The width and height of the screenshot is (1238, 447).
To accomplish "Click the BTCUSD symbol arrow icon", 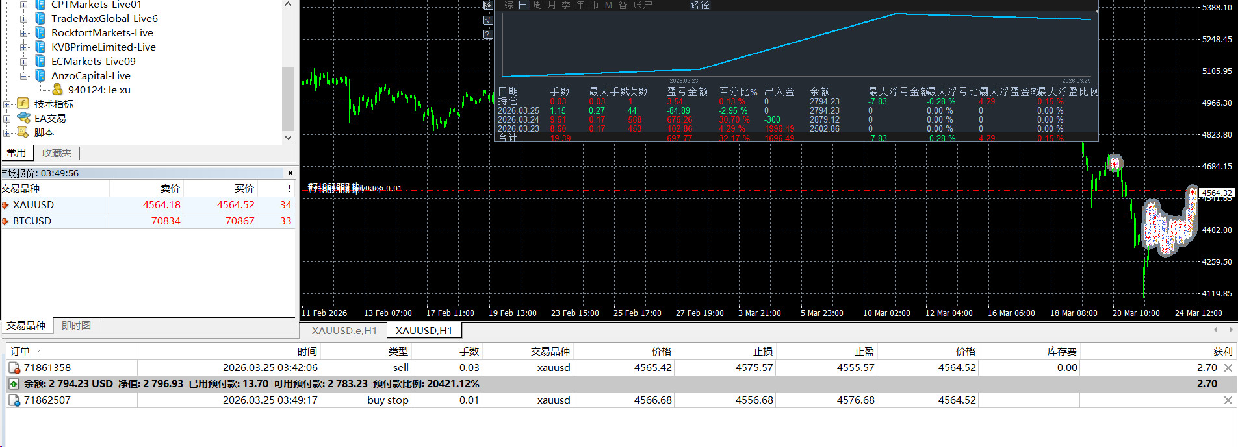I will (5, 221).
